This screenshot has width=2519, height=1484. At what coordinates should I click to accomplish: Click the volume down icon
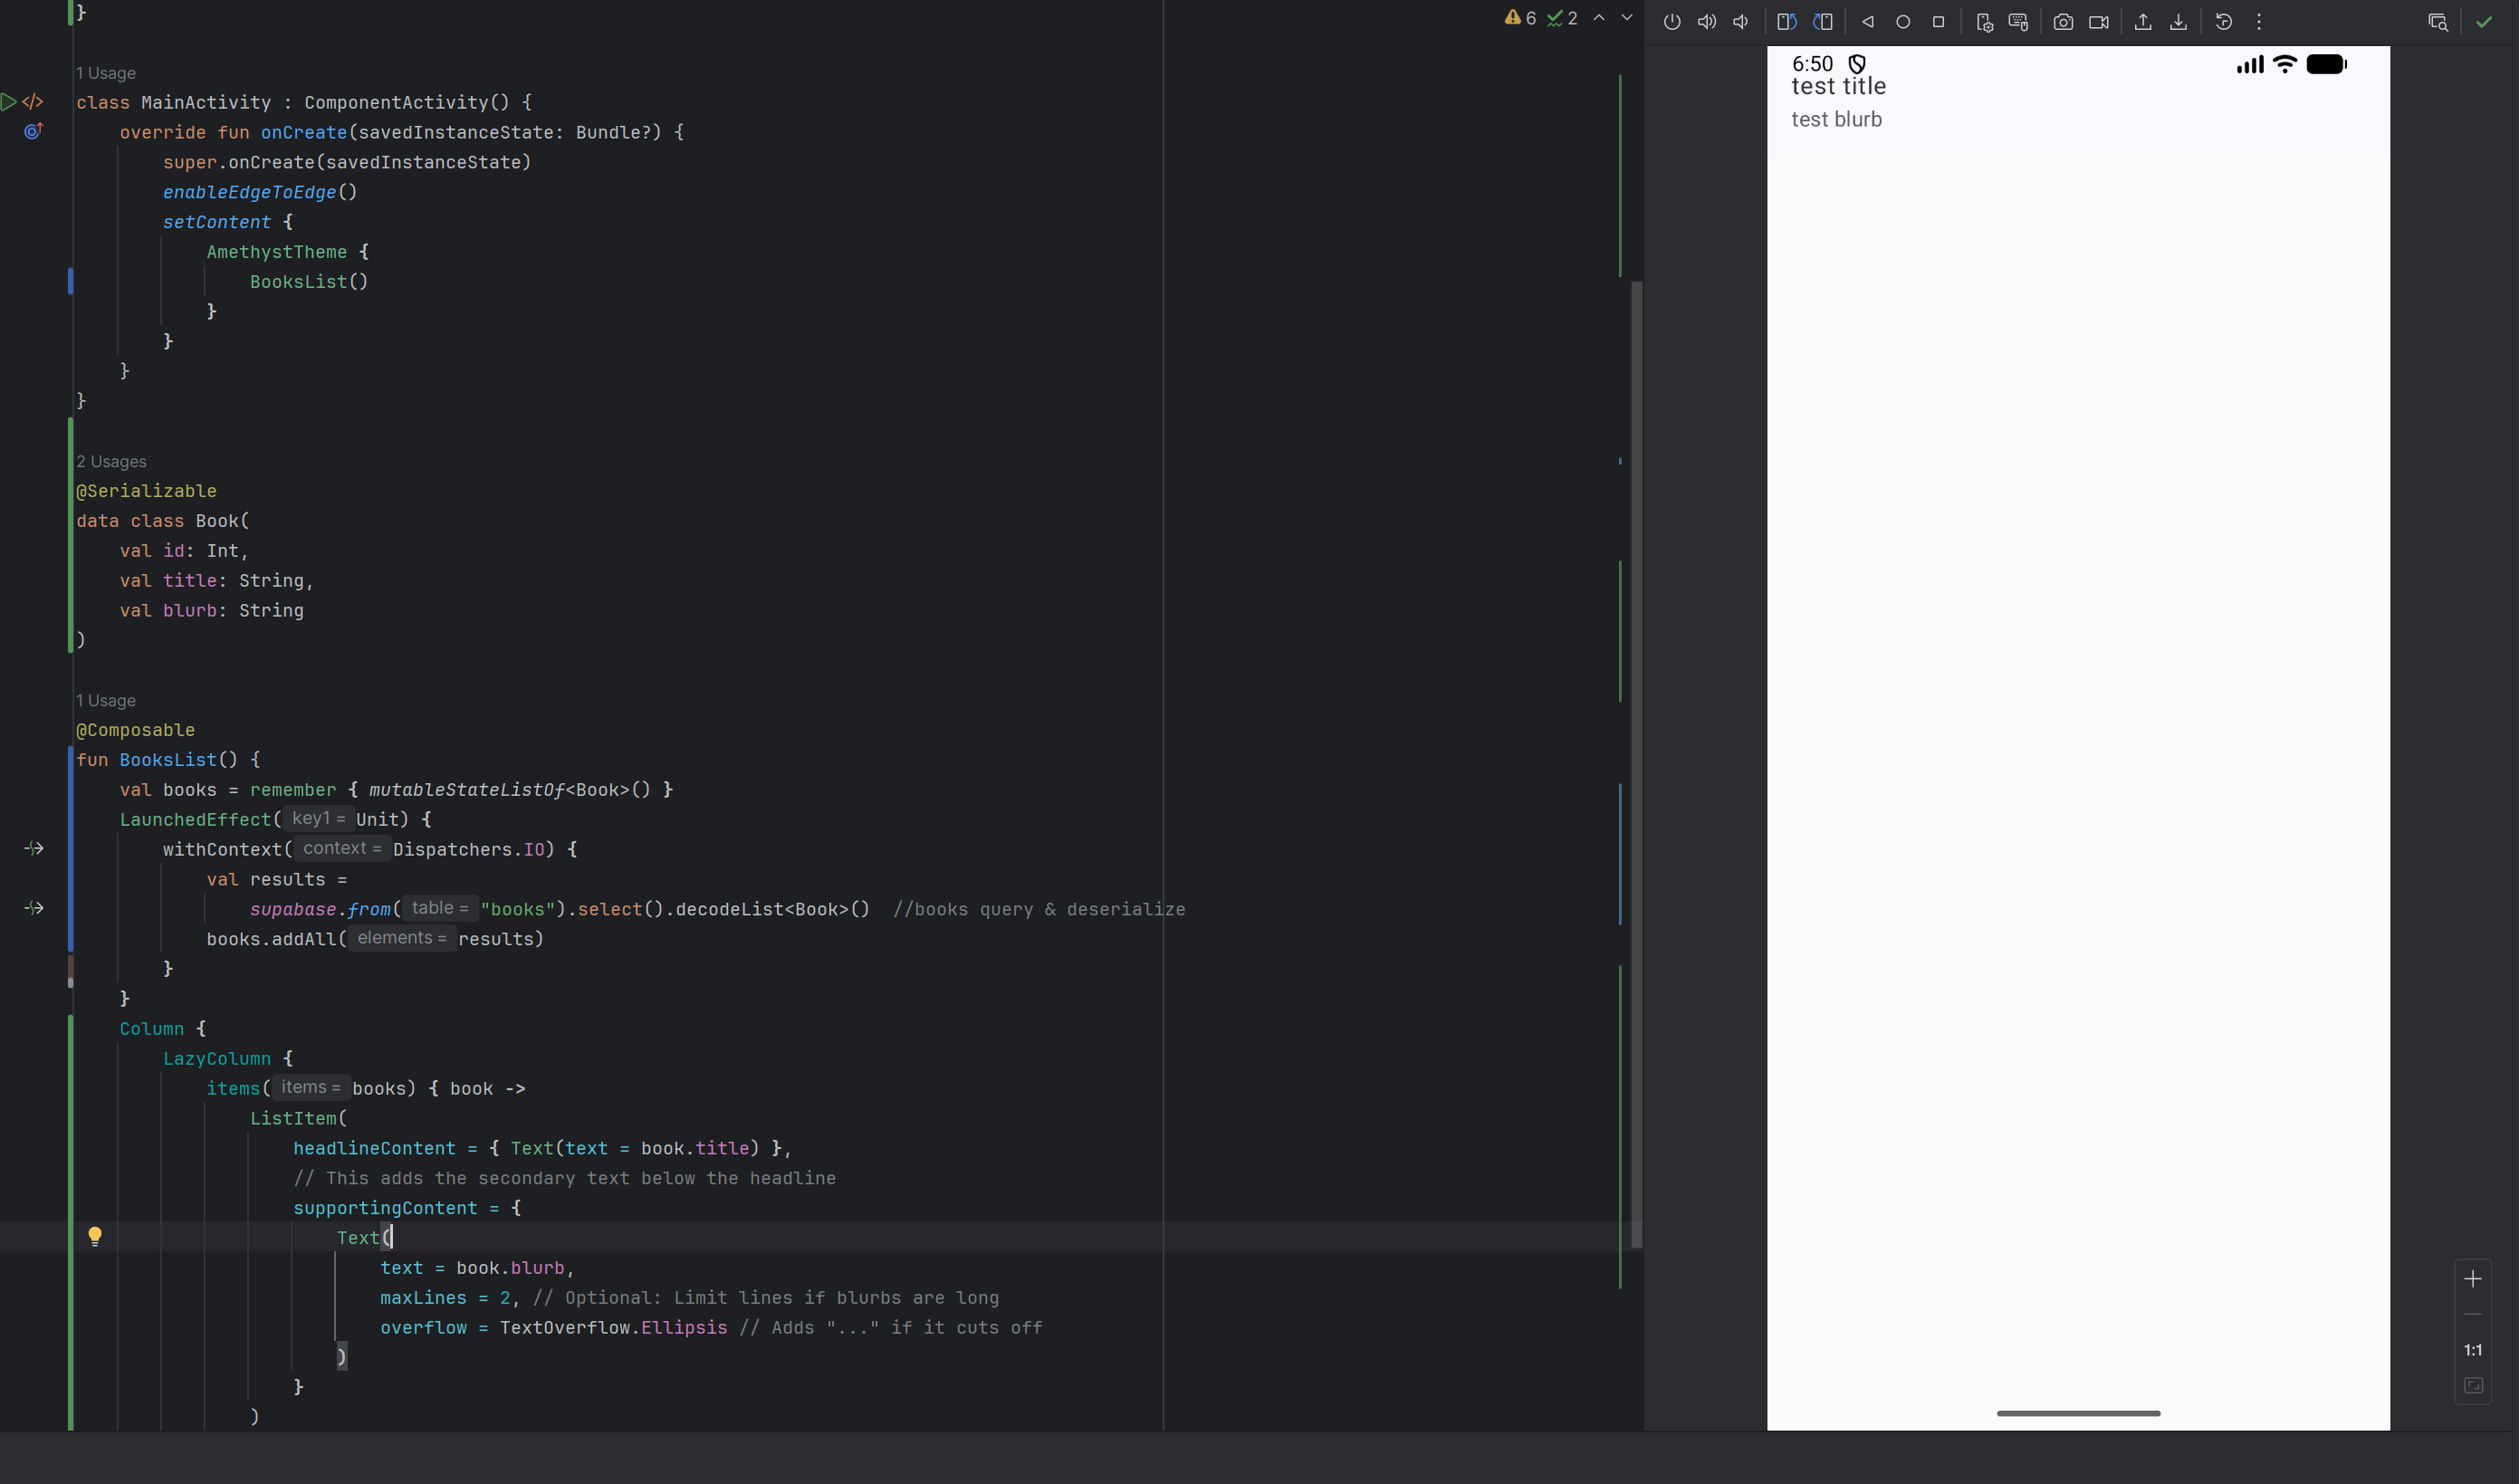coord(1741,22)
